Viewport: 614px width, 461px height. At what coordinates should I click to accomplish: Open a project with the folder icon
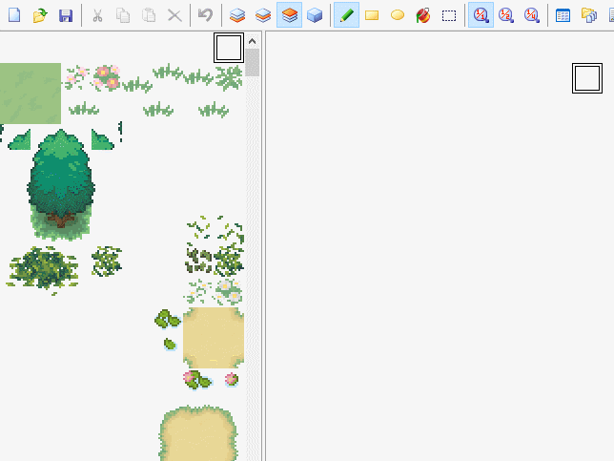click(x=39, y=15)
